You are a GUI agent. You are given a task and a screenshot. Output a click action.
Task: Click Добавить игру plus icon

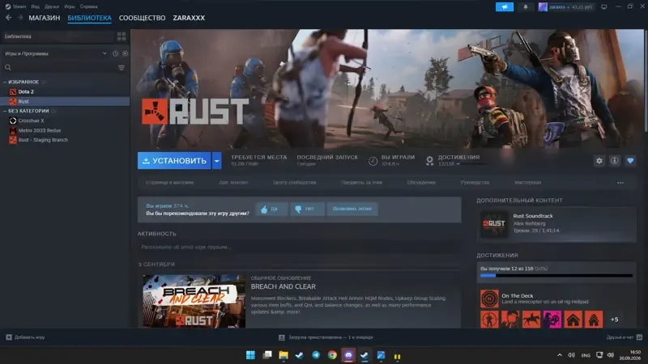[x=9, y=337]
